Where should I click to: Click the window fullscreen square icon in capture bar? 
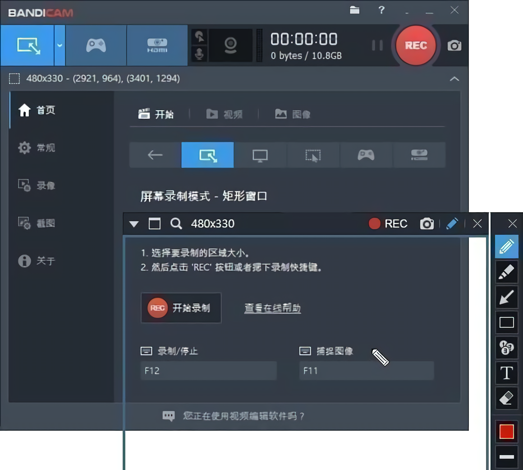coord(155,223)
